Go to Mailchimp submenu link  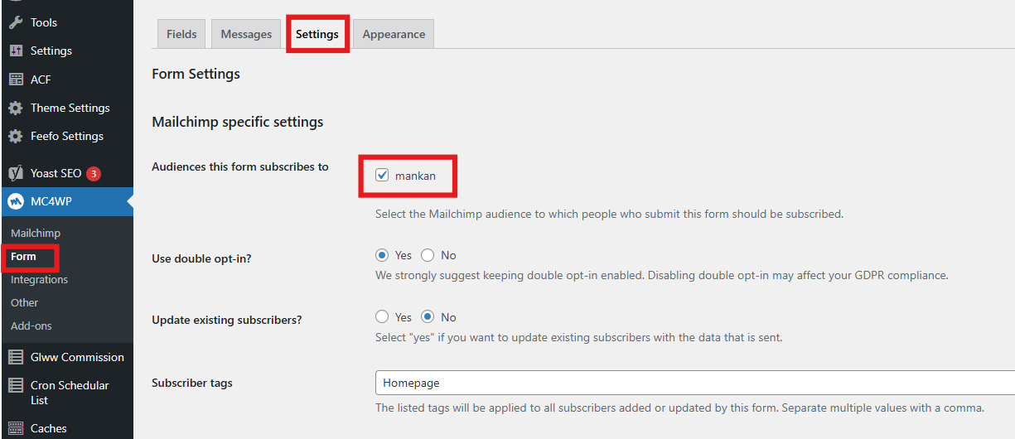(x=36, y=233)
